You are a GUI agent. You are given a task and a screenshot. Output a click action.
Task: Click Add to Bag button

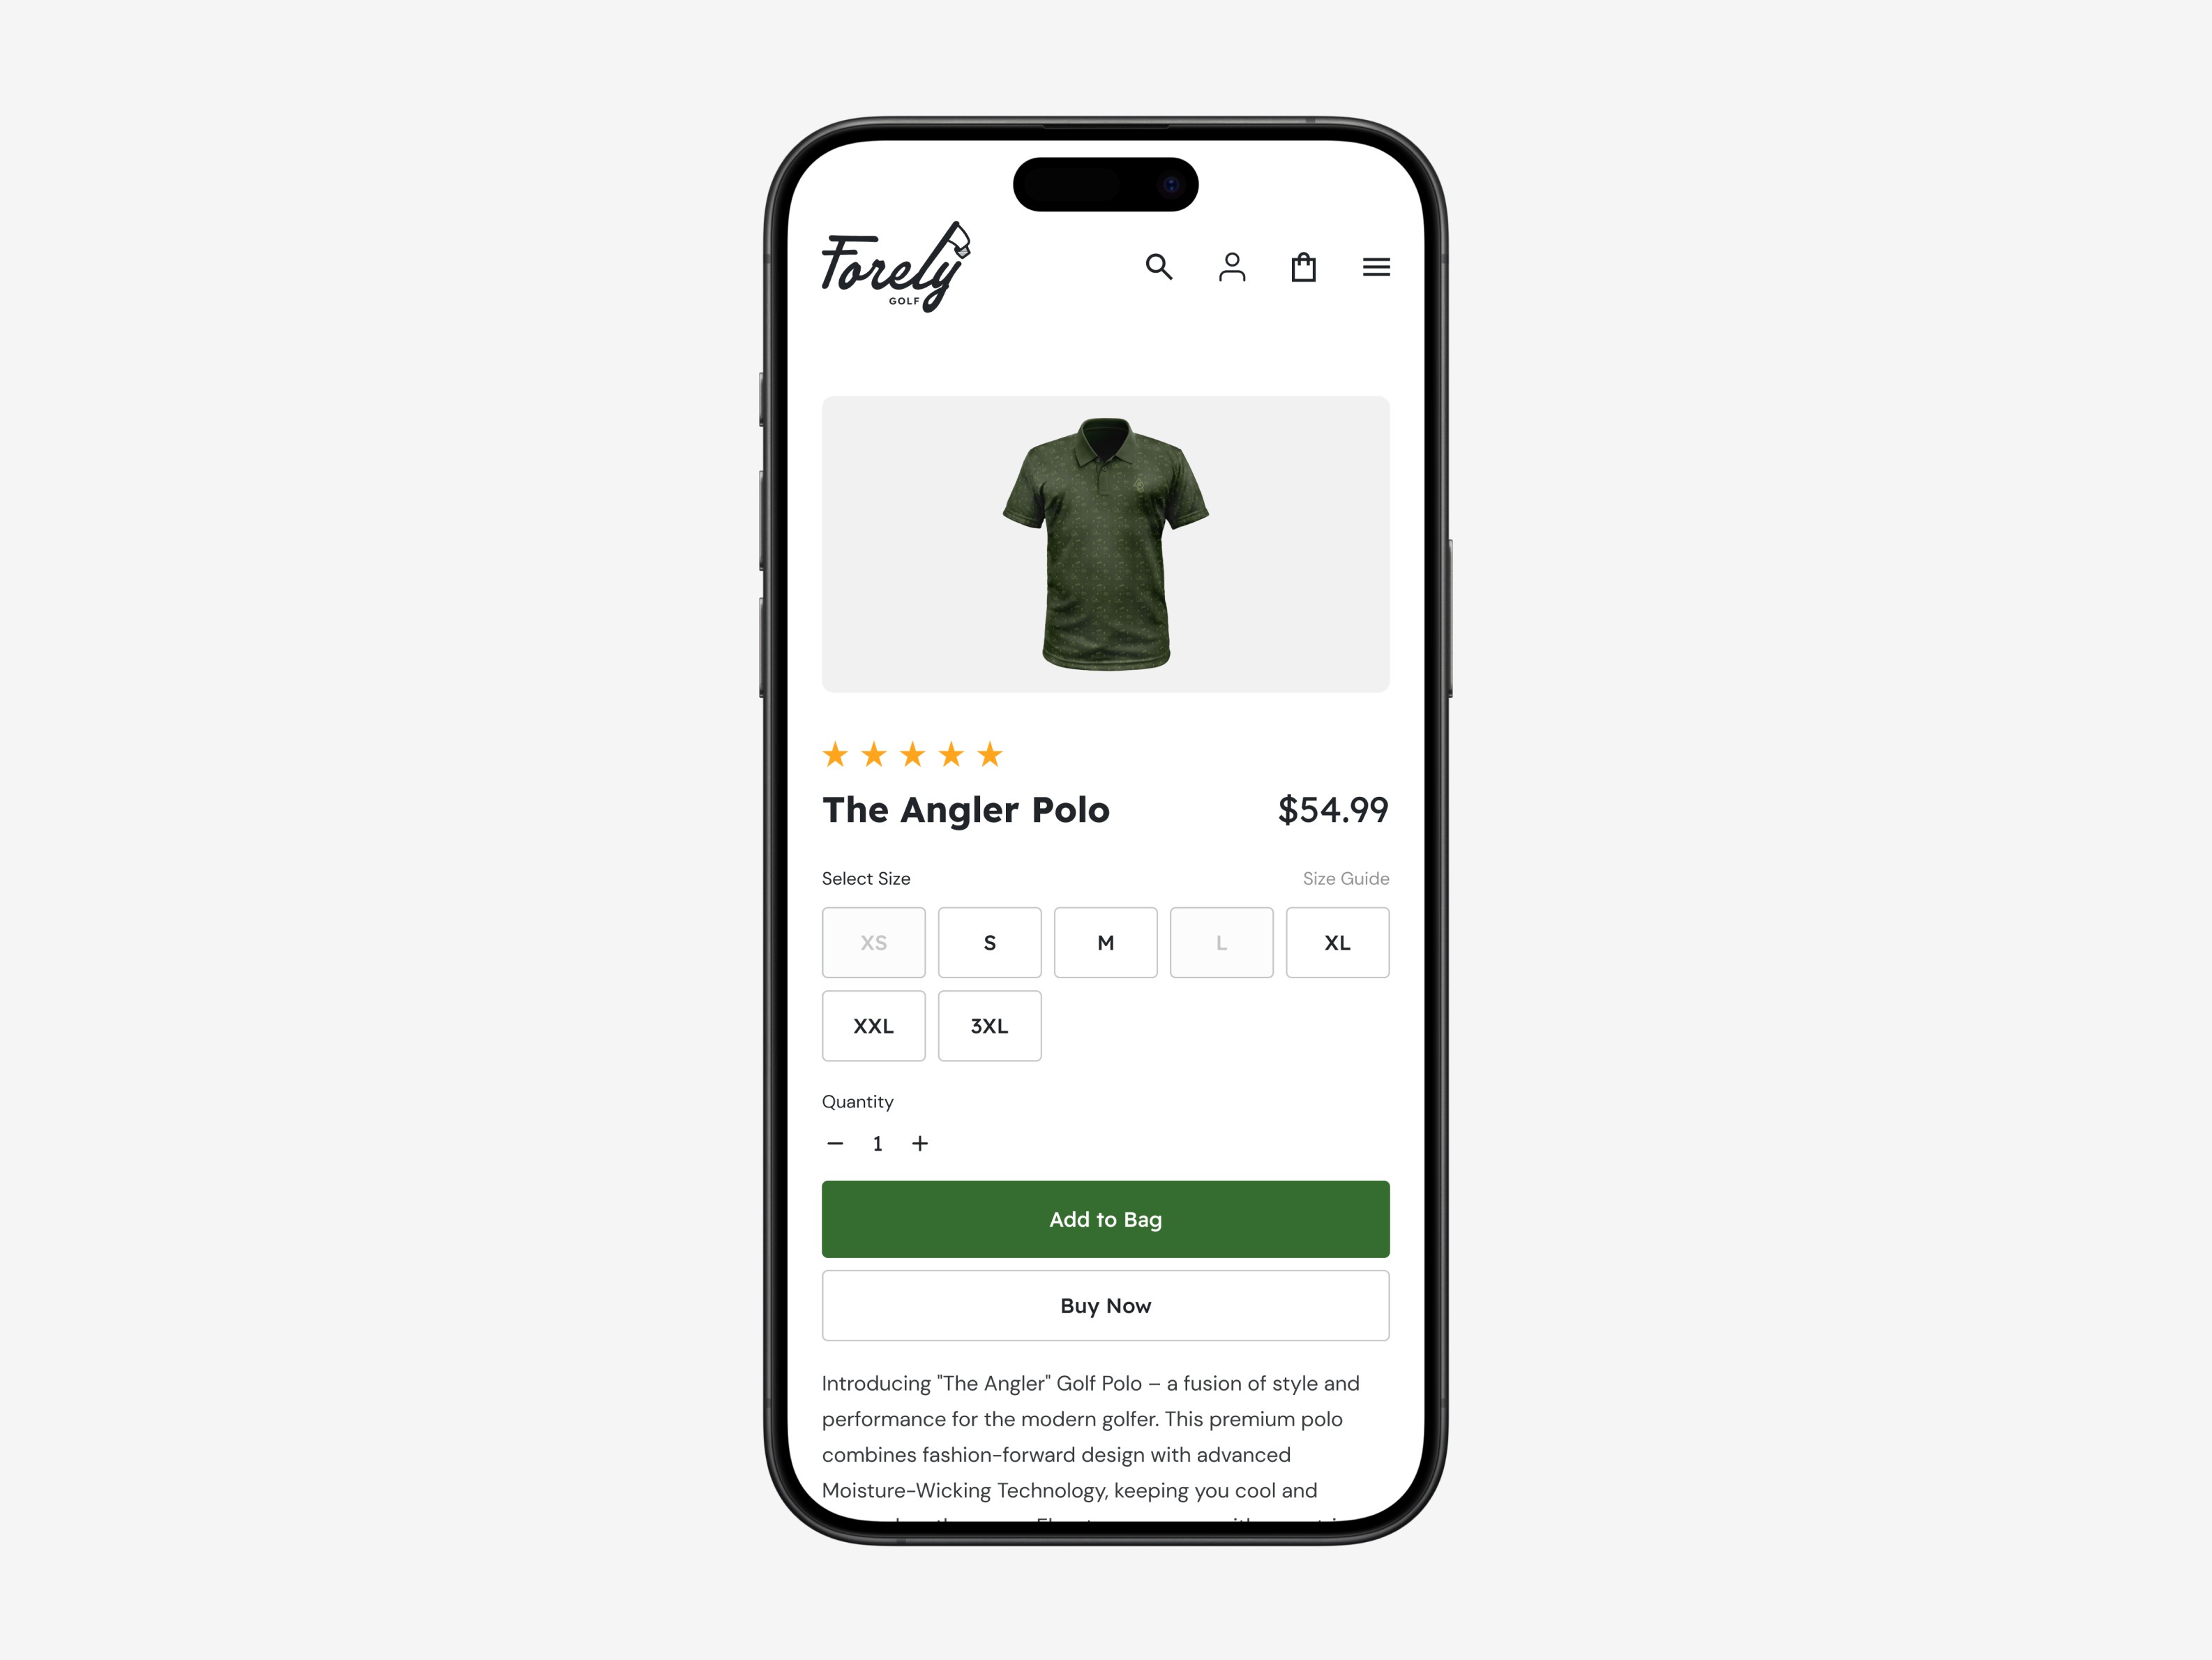pyautogui.click(x=1105, y=1219)
